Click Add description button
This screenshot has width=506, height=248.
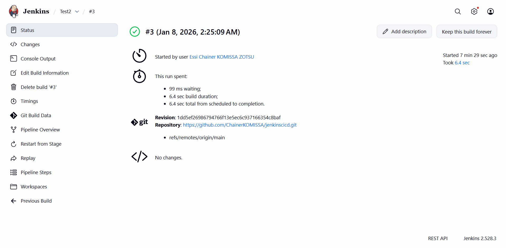pos(404,32)
